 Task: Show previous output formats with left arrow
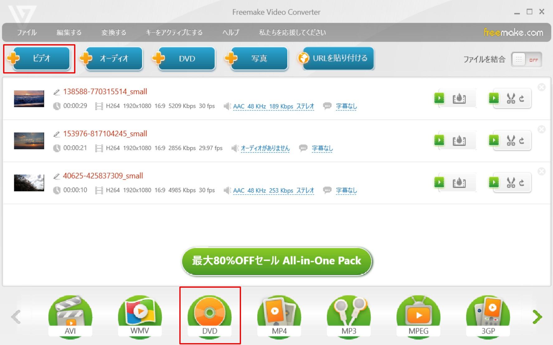click(x=16, y=317)
